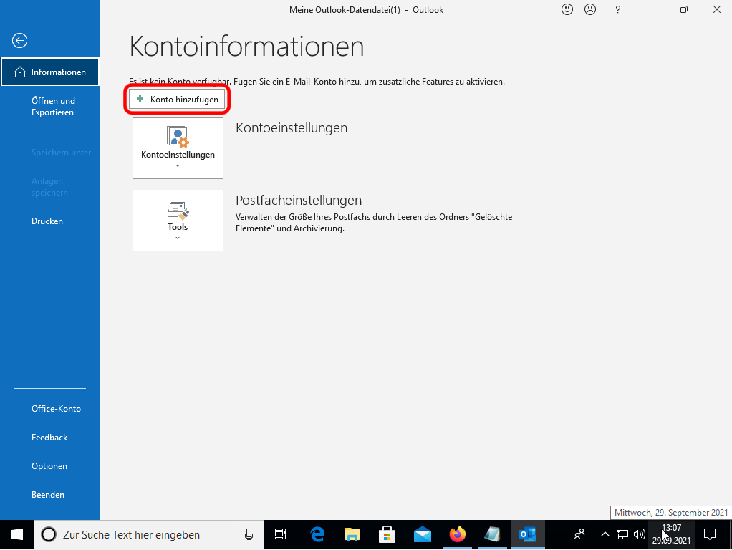
Task: Open the Windows Start menu
Action: click(17, 534)
